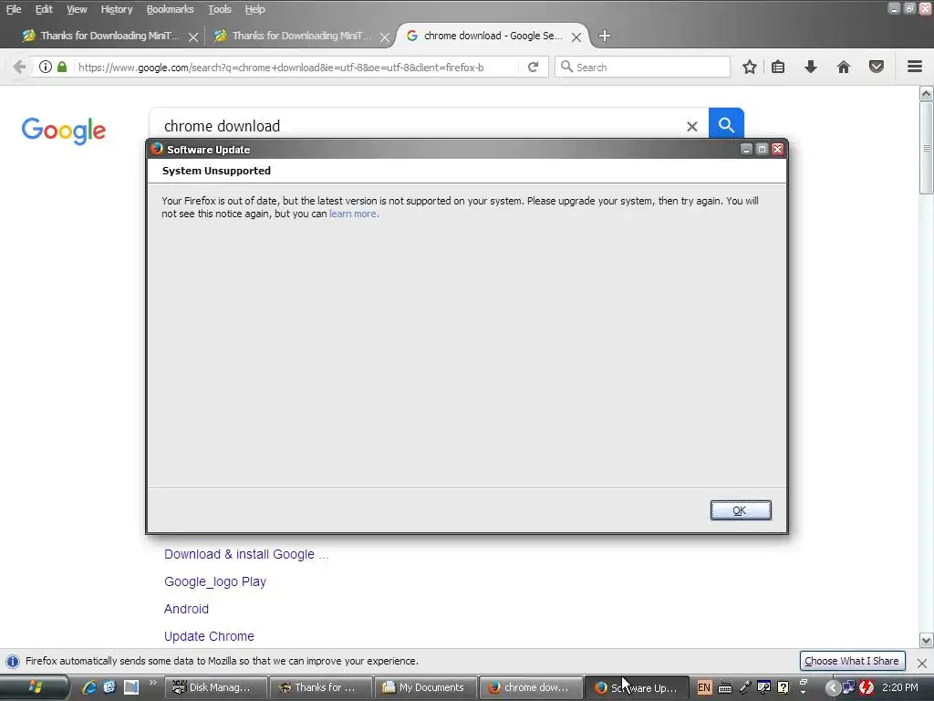Open the learn more link in dialog
This screenshot has height=701, width=934.
coord(353,214)
